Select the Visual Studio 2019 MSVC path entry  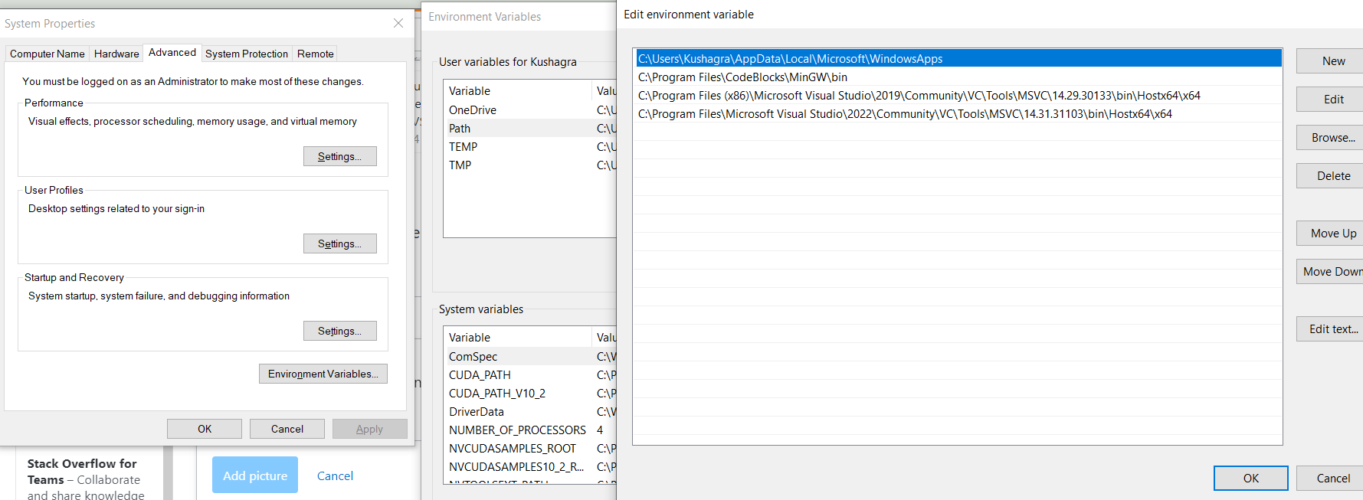[x=958, y=96]
